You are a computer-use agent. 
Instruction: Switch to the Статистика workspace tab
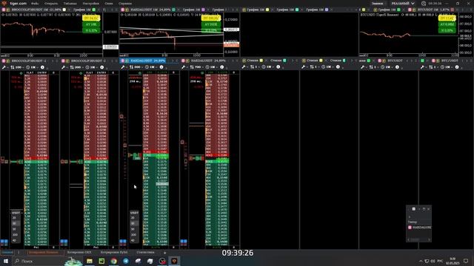pyautogui.click(x=145, y=253)
